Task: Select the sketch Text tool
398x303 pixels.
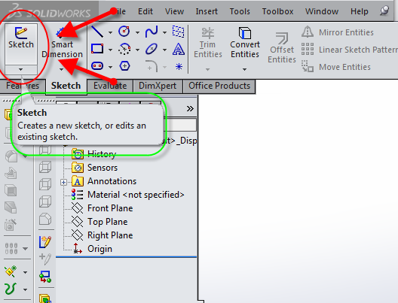Action: 179,49
